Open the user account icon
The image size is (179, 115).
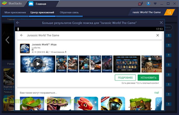click(148, 4)
